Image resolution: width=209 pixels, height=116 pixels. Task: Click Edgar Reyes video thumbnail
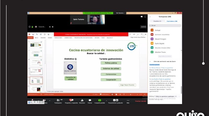[96, 20]
